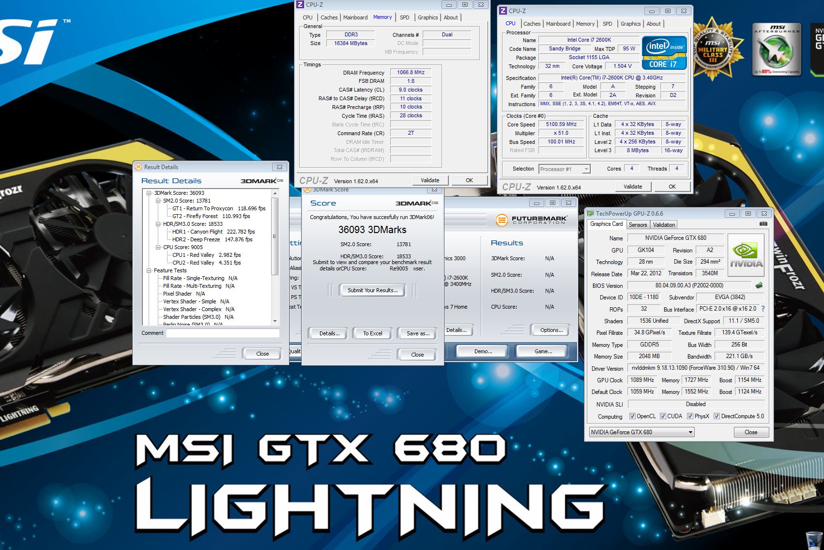Close the 3DMark Score dialog with X
The height and width of the screenshot is (550, 824).
(434, 189)
